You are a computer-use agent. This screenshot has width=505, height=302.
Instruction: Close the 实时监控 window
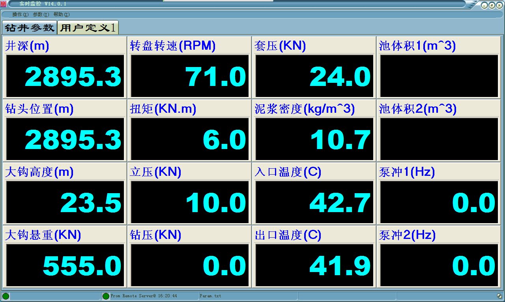pyautogui.click(x=499, y=6)
